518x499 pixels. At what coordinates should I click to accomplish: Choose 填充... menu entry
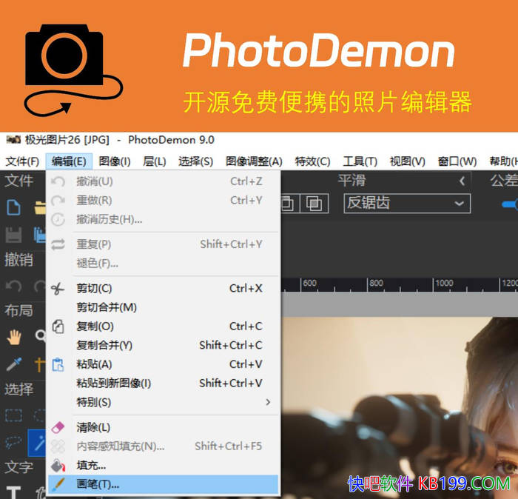[164, 466]
